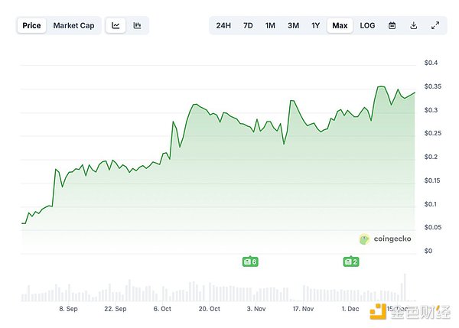
Task: Click the price line peak near $0.35
Action: (381, 87)
